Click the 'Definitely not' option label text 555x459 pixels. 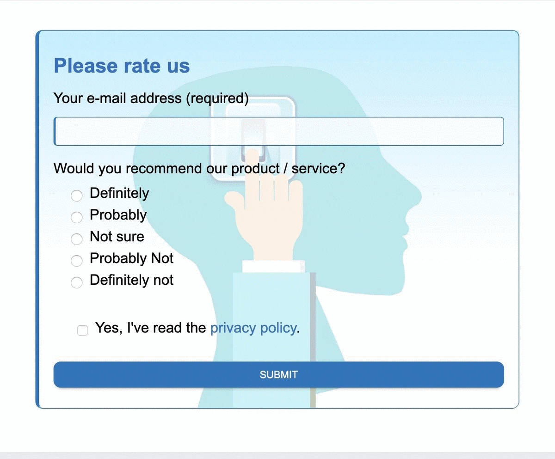132,280
